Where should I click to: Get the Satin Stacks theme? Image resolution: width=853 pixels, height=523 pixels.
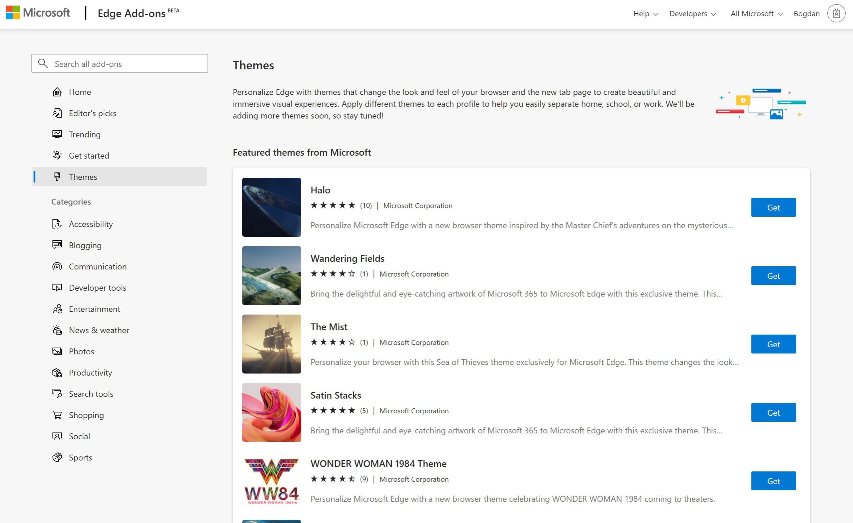773,412
